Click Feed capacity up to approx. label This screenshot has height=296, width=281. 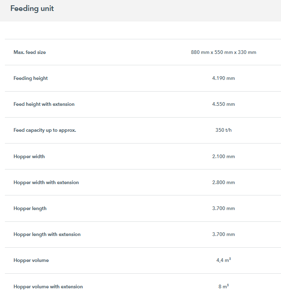point(45,130)
